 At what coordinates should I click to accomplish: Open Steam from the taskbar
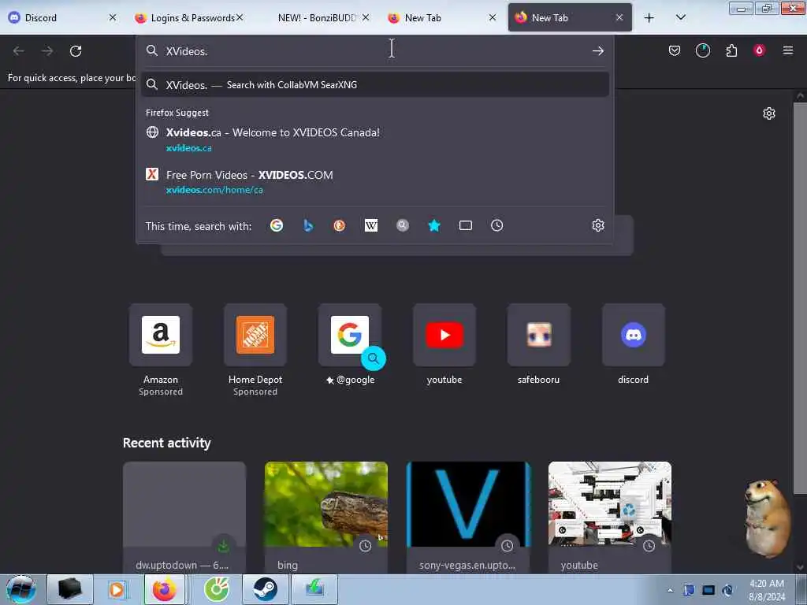click(265, 589)
